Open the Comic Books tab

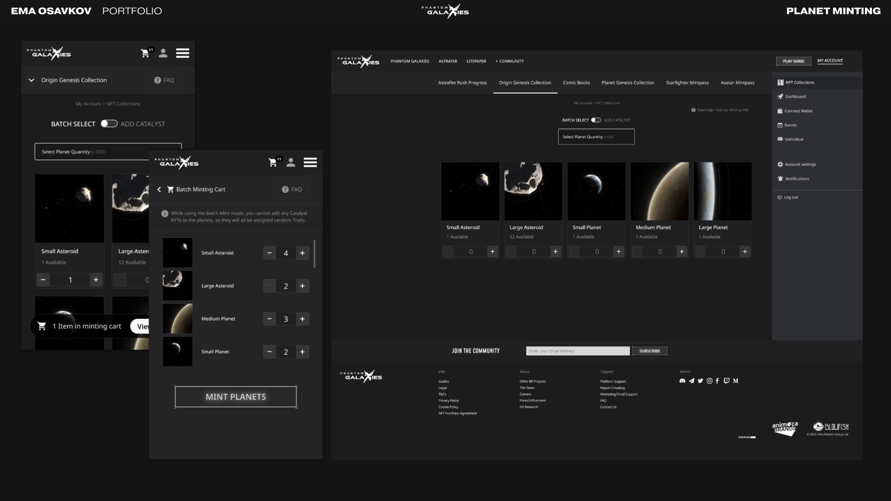point(576,83)
